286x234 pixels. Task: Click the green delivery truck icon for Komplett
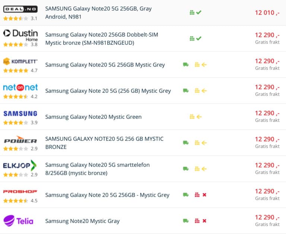186,65
